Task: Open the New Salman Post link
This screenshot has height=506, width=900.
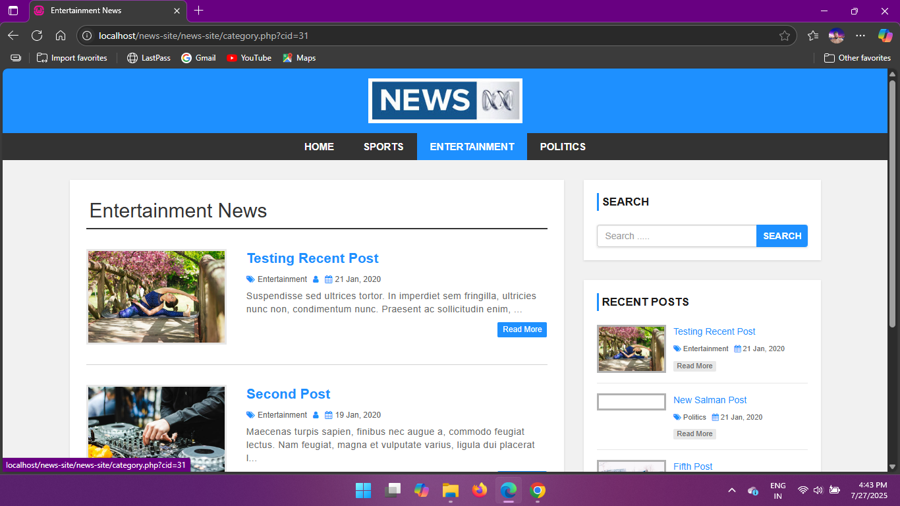Action: 710,400
